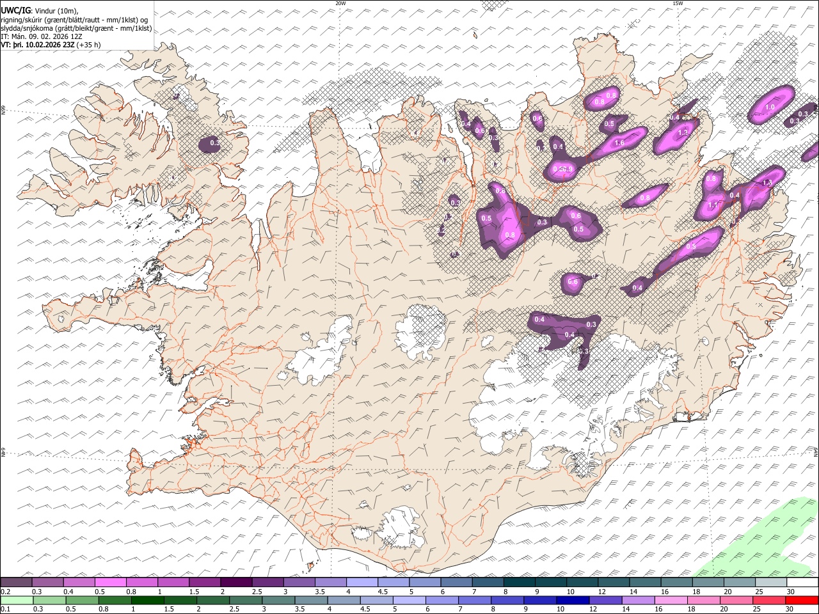Select the darkest green 1 swatch, lower row

tap(148, 601)
